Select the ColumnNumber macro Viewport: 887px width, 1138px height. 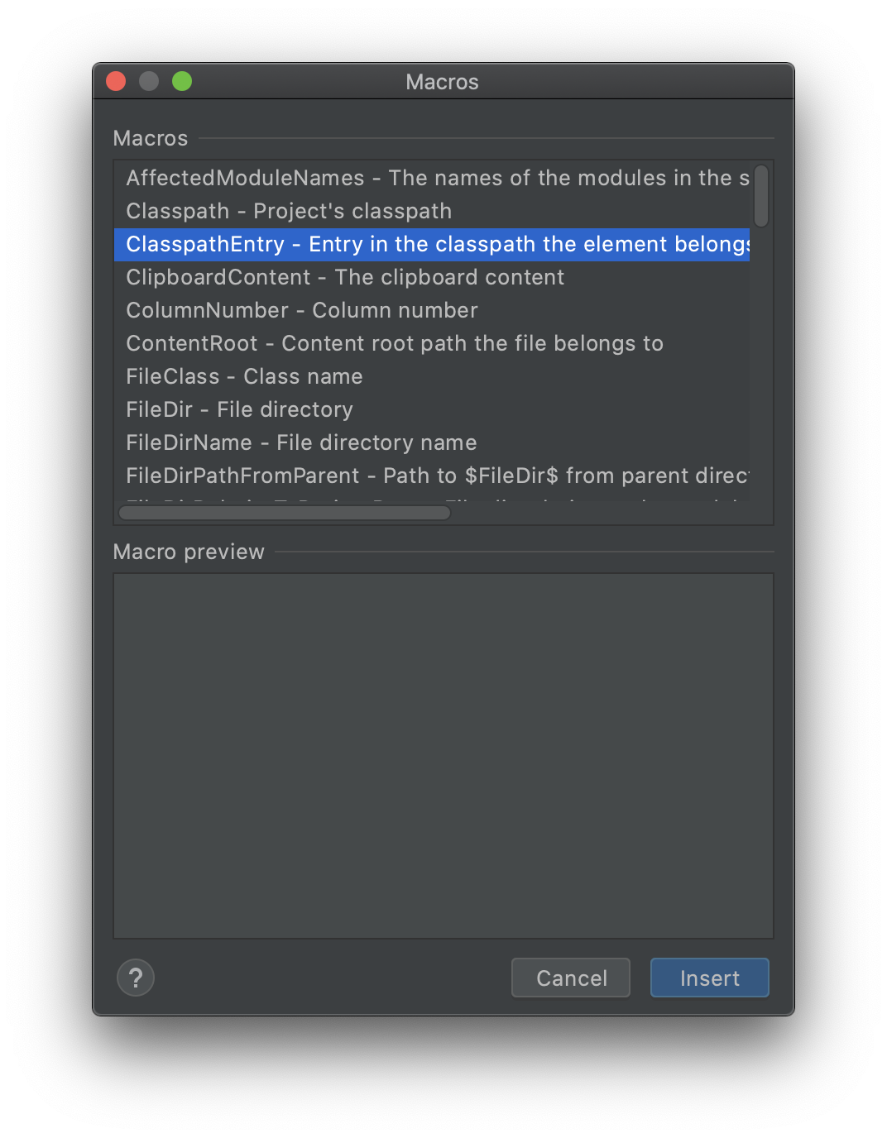click(432, 310)
